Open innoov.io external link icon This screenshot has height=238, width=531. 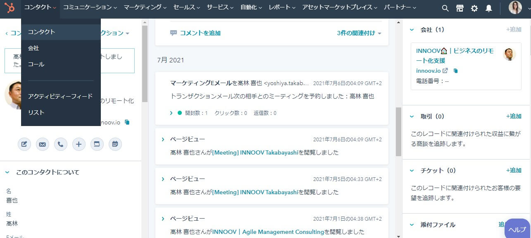pos(445,71)
